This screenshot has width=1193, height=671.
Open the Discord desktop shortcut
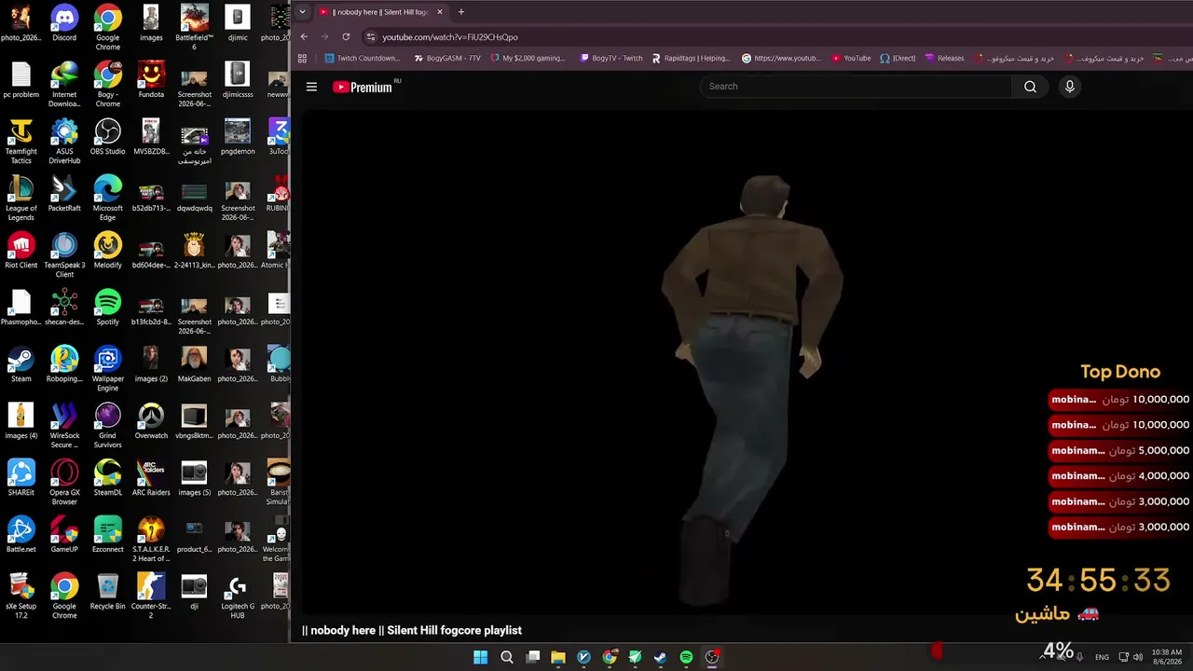coord(64,23)
